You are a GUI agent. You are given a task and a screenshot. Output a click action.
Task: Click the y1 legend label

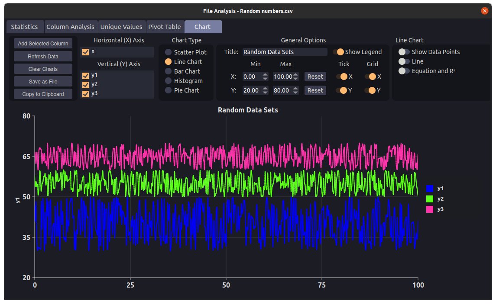440,189
